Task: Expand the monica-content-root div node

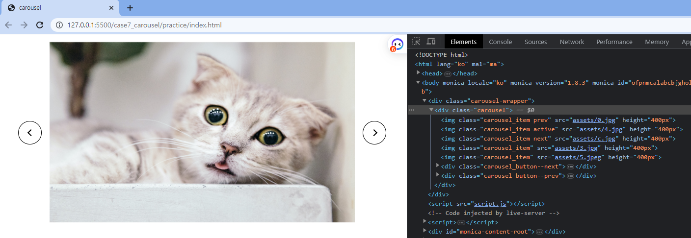Action: coord(425,231)
